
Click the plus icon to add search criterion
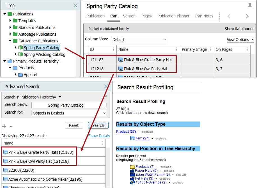[4, 126]
